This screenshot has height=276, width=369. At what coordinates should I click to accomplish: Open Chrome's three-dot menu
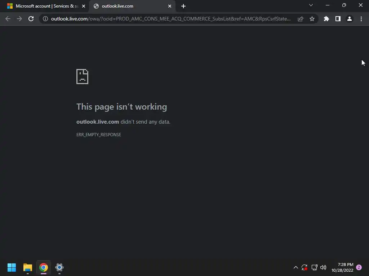pyautogui.click(x=361, y=19)
